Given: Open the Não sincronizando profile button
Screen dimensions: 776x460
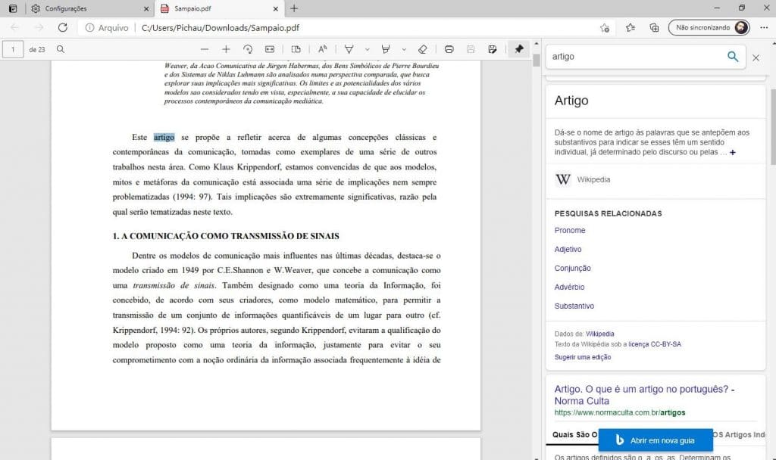Looking at the screenshot, I should [x=709, y=28].
